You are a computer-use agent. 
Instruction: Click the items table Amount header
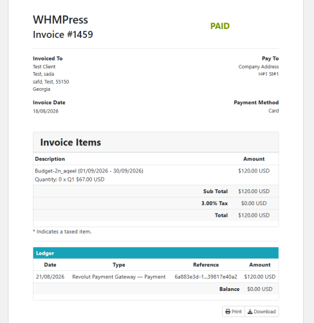254,159
